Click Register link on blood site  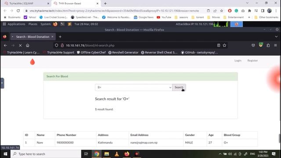(x=252, y=61)
